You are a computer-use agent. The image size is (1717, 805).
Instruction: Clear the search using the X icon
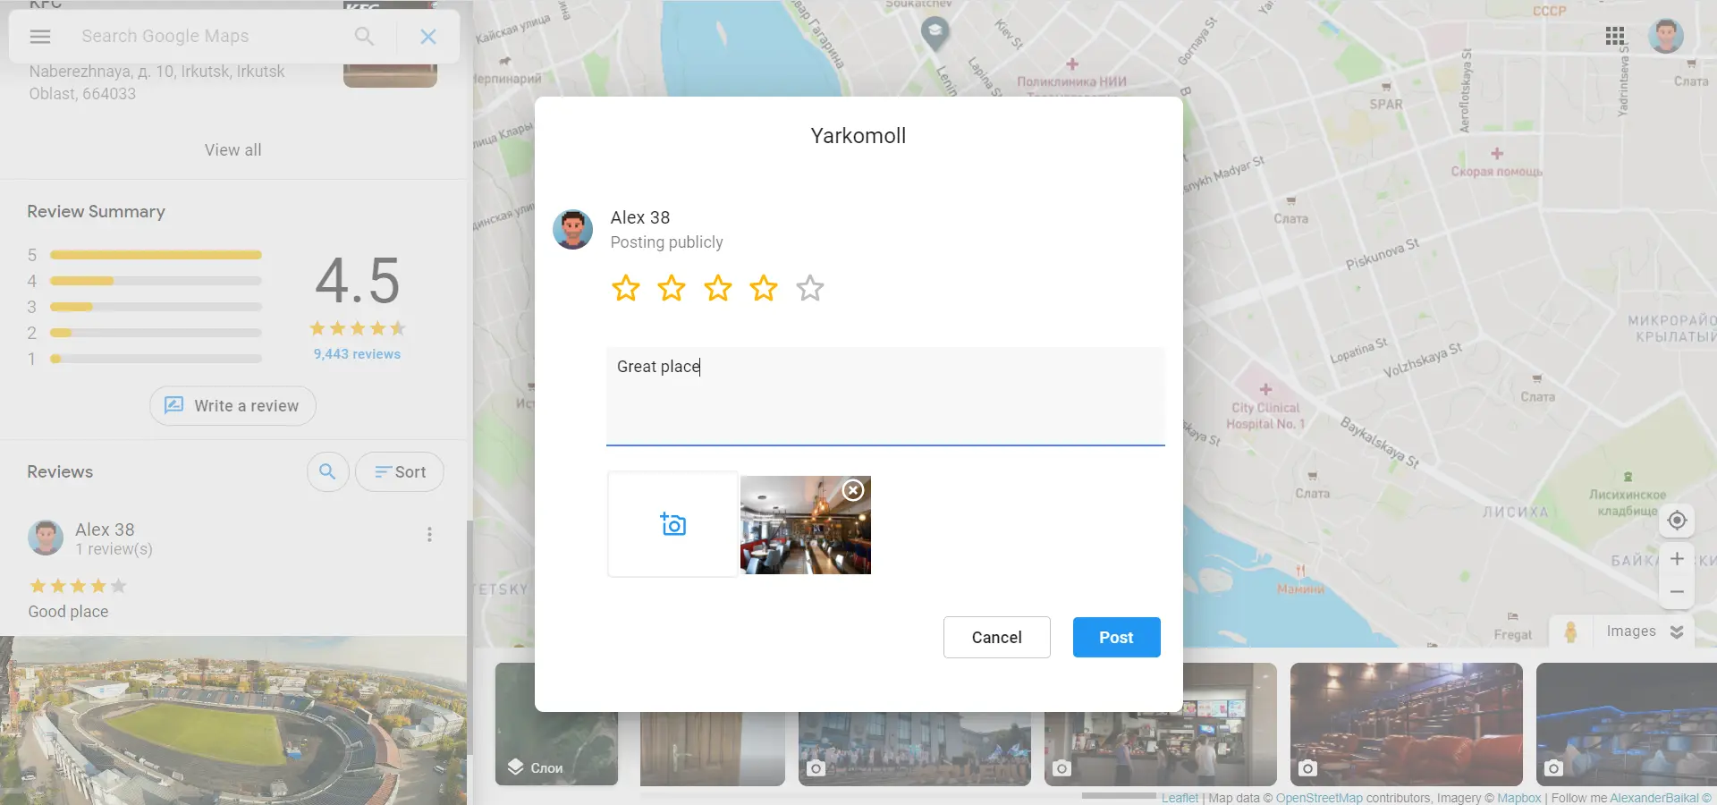[428, 37]
